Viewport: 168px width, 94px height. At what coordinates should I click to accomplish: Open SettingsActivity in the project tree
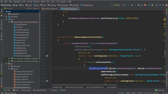coord(21,53)
